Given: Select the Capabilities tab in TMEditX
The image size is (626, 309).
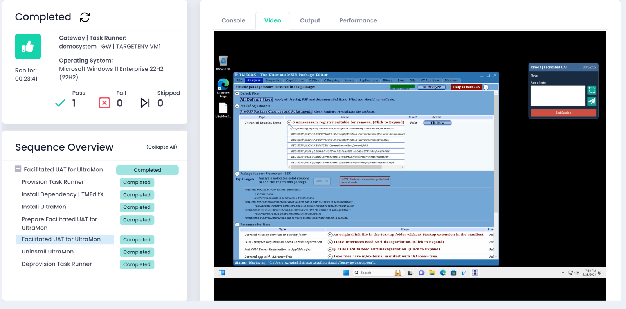Looking at the screenshot, I should (x=295, y=81).
